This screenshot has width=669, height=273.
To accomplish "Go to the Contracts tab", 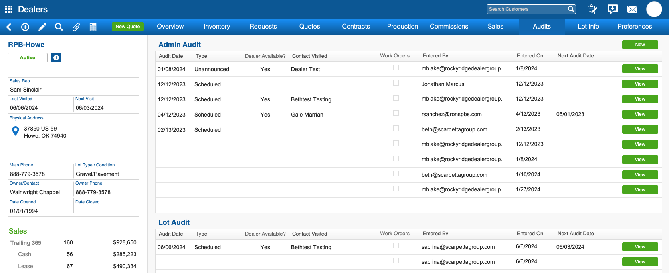I will 356,27.
